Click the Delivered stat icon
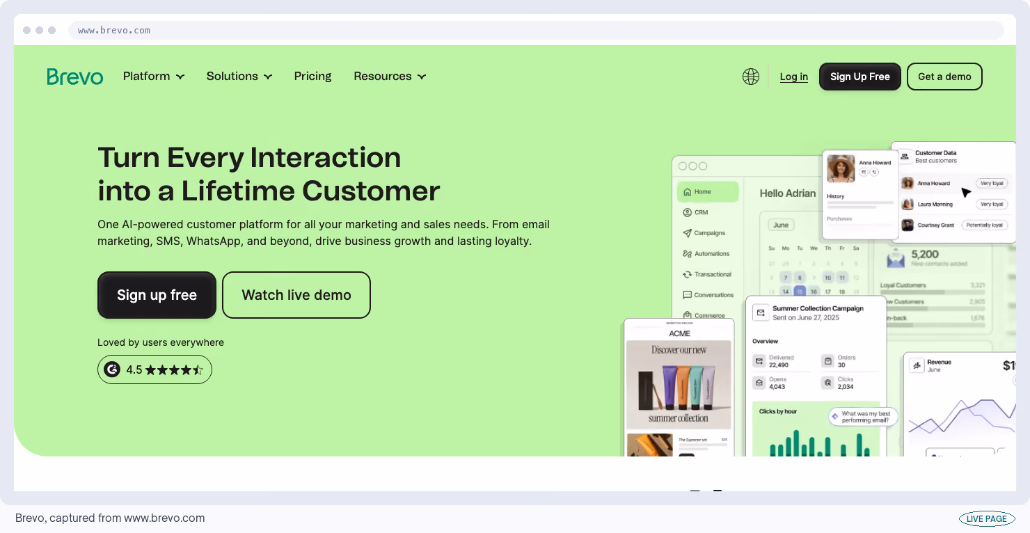1030x533 pixels. (759, 361)
